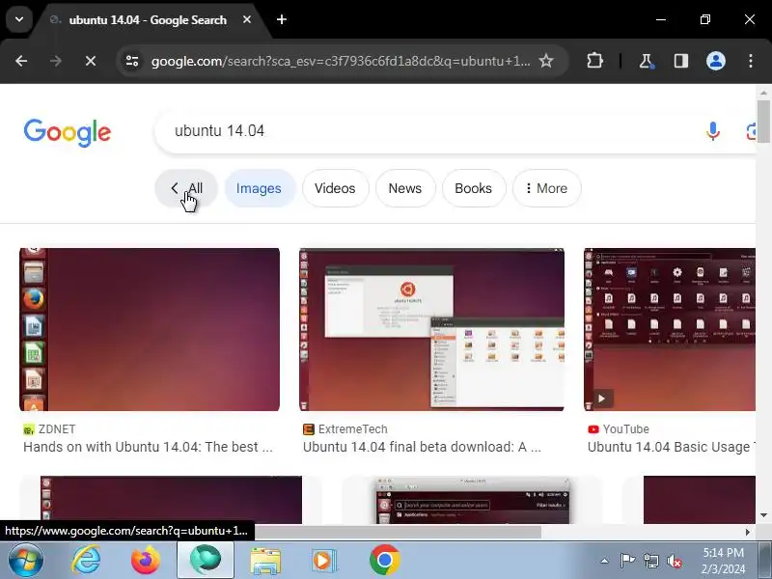The image size is (772, 579).
Task: Open 'Ubuntu 14.04 Basic Usage' link
Action: click(x=672, y=447)
